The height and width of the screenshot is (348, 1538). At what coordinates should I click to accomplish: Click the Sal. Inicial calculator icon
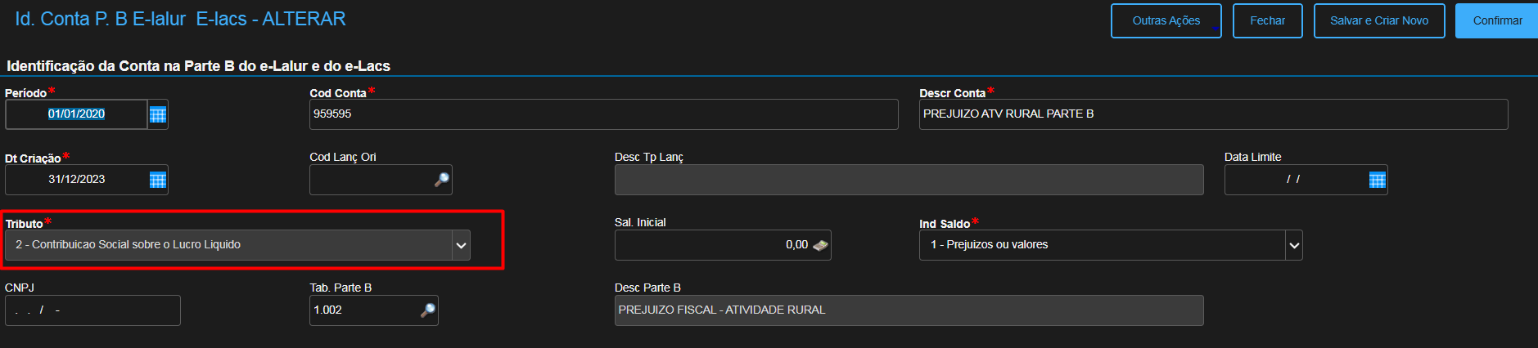(x=819, y=245)
